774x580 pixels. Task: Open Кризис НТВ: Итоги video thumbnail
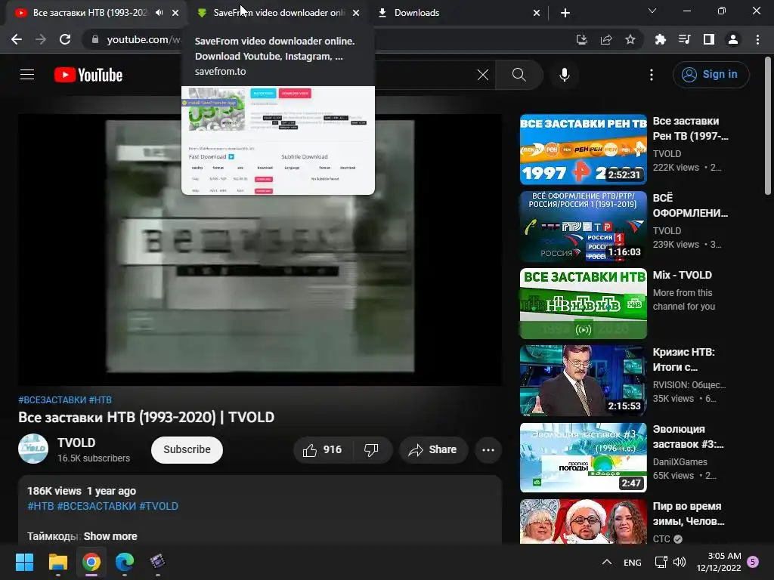[583, 381]
